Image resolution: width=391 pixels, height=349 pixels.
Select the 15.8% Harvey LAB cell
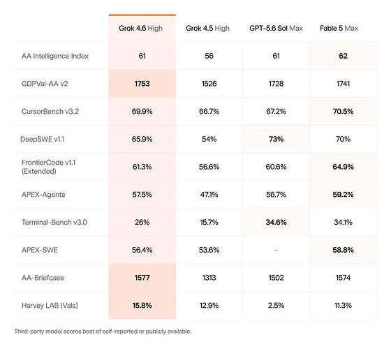[142, 306]
